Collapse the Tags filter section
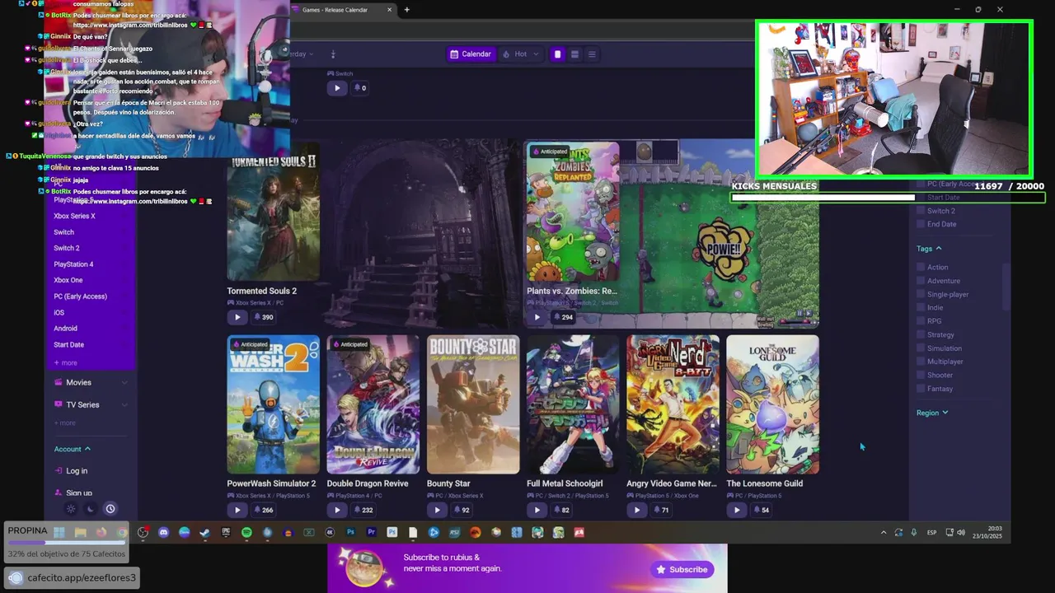Screen dimensions: 1055x593 (929, 249)
